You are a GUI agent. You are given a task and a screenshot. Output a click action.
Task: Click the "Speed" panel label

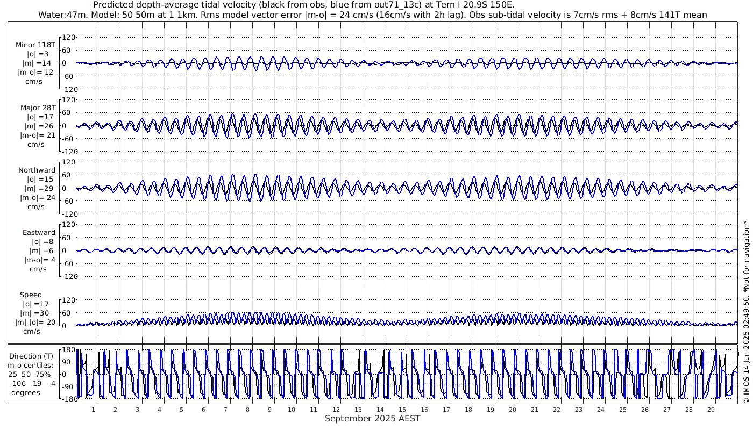[x=31, y=295]
